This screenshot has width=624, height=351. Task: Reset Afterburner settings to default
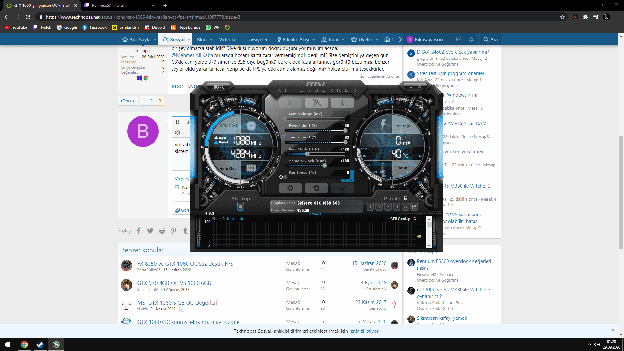click(x=316, y=188)
